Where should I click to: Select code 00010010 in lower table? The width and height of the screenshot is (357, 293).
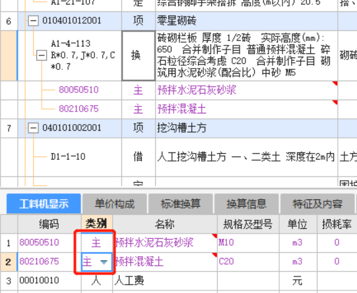[x=39, y=280]
